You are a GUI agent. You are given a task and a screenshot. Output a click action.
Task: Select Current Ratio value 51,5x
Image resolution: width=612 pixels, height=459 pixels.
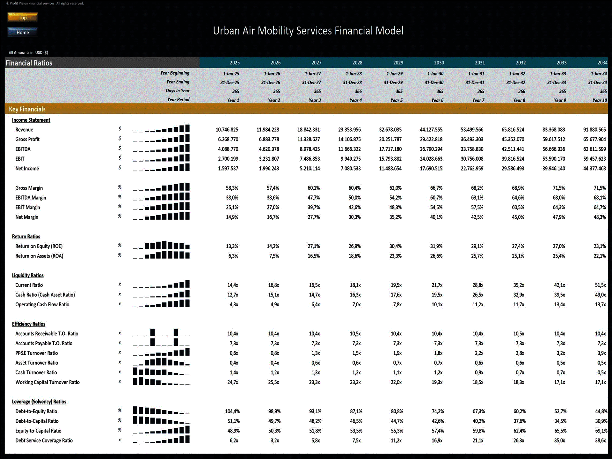pyautogui.click(x=600, y=285)
